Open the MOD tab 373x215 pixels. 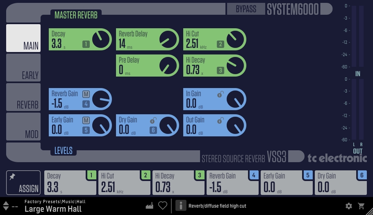[x=23, y=127]
